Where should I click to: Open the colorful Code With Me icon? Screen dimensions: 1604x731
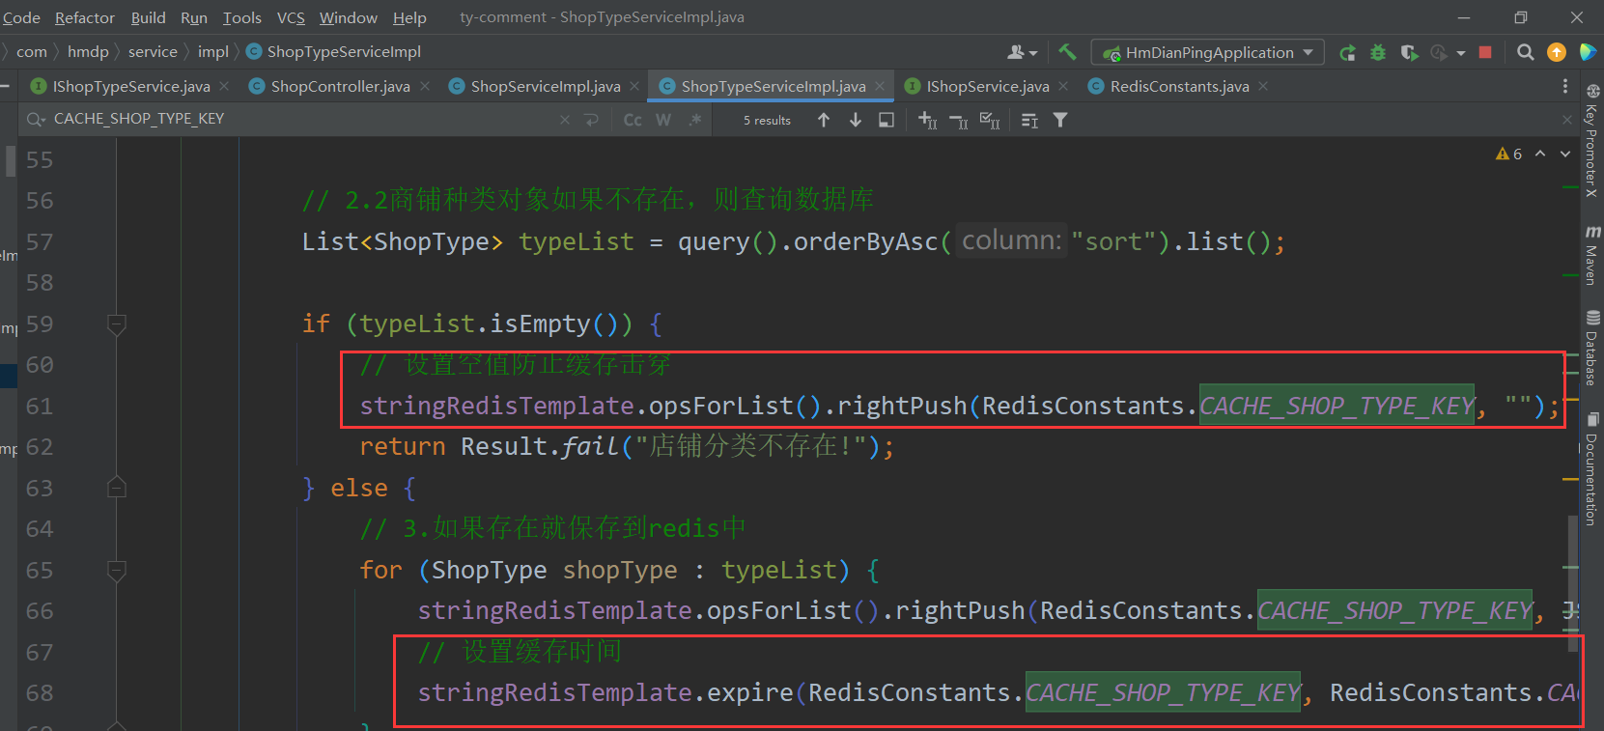1588,52
